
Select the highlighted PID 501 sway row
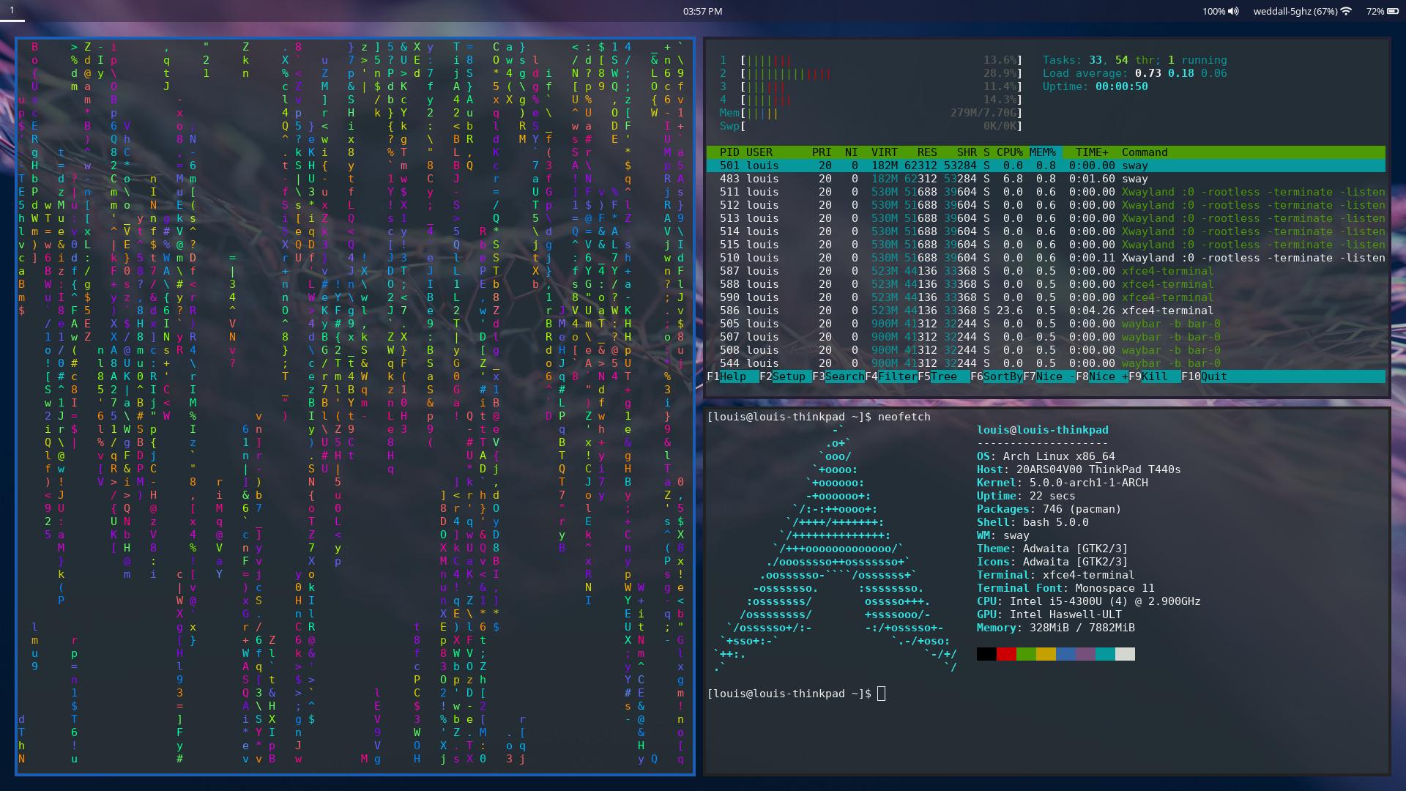(x=1046, y=166)
